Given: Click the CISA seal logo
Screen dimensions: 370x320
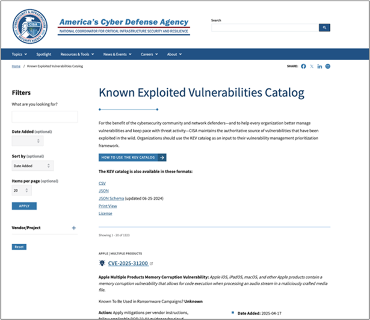Looking at the screenshot, I should click(x=30, y=26).
